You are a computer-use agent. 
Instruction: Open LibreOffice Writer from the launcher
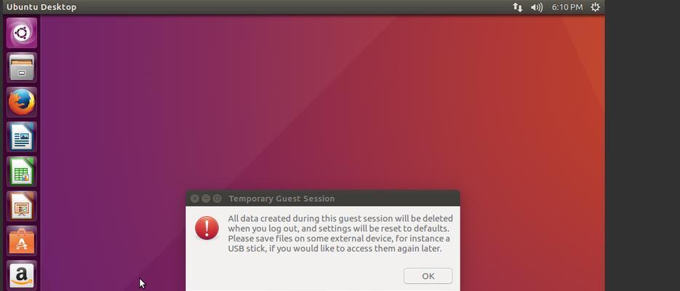pyautogui.click(x=22, y=137)
